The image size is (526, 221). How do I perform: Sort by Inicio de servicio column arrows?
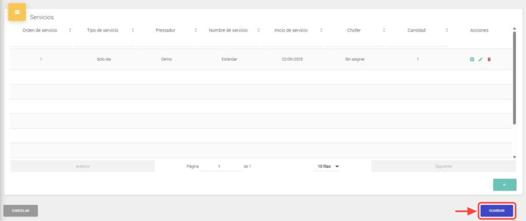tap(322, 31)
